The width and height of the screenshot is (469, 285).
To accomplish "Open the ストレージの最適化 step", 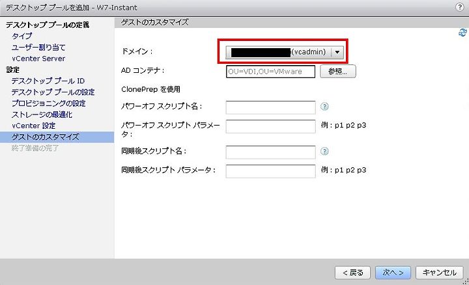I will coord(42,115).
